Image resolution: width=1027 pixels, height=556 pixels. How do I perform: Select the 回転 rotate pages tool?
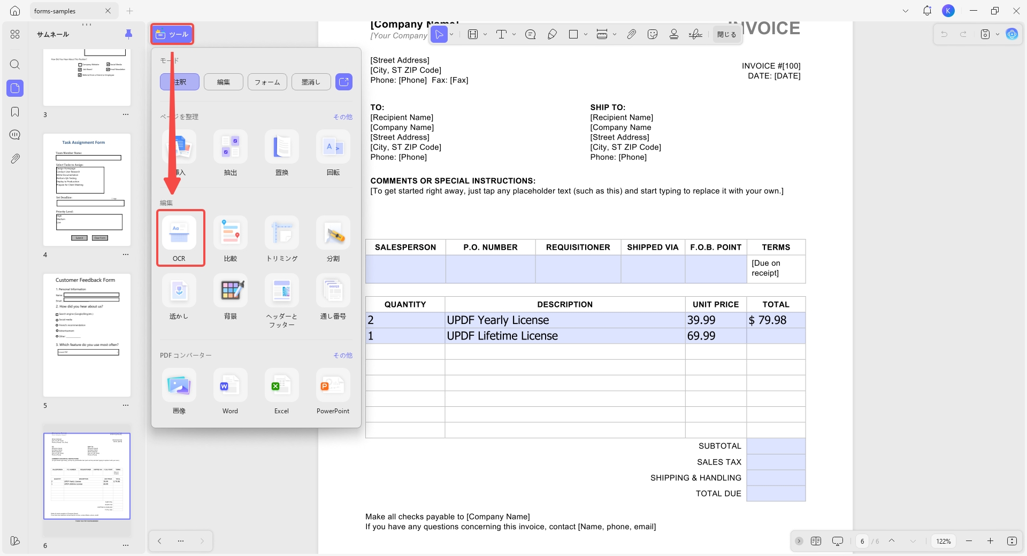(x=333, y=152)
